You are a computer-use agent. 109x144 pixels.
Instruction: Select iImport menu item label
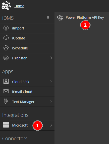pyautogui.click(x=18, y=28)
